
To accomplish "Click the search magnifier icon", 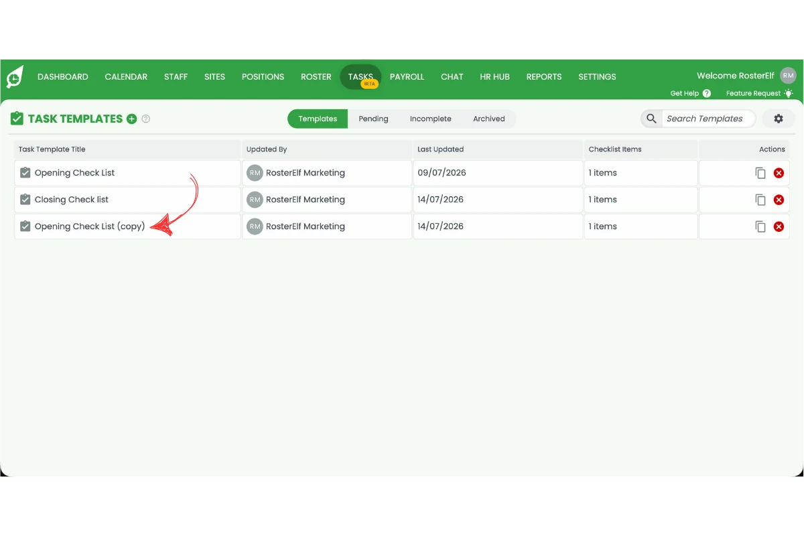I will (x=651, y=119).
